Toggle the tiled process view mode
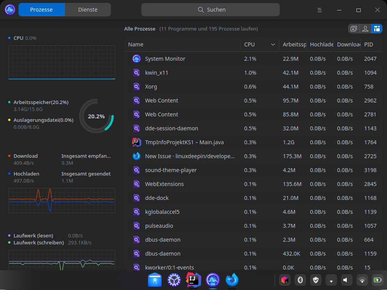387x290 pixels. click(x=377, y=29)
